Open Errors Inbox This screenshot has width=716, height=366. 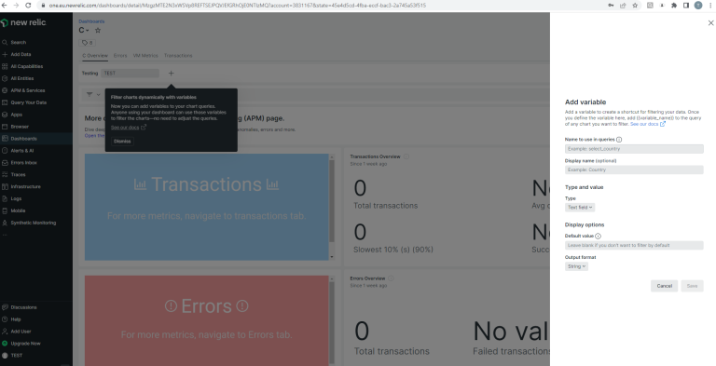20,162
